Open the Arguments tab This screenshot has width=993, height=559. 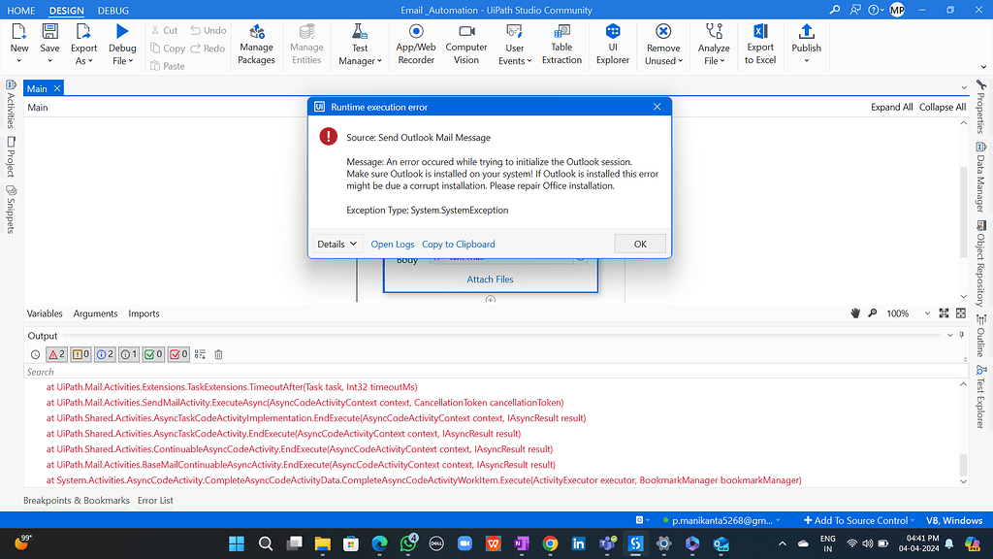95,313
